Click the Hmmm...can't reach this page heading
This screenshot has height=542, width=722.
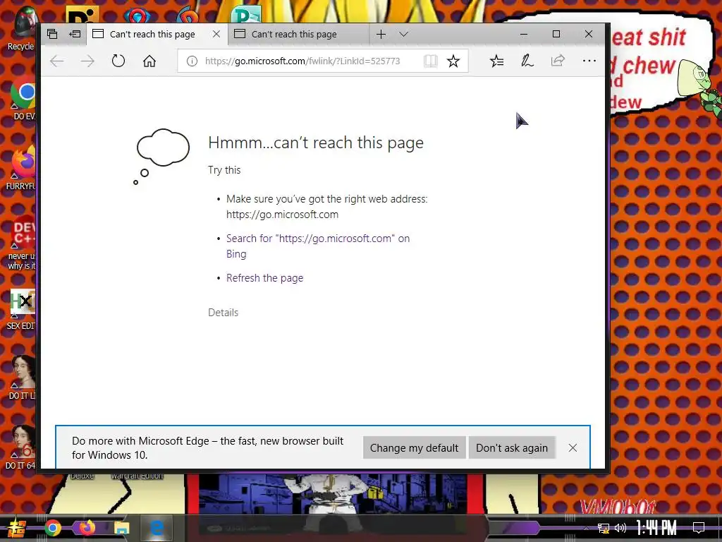click(316, 143)
